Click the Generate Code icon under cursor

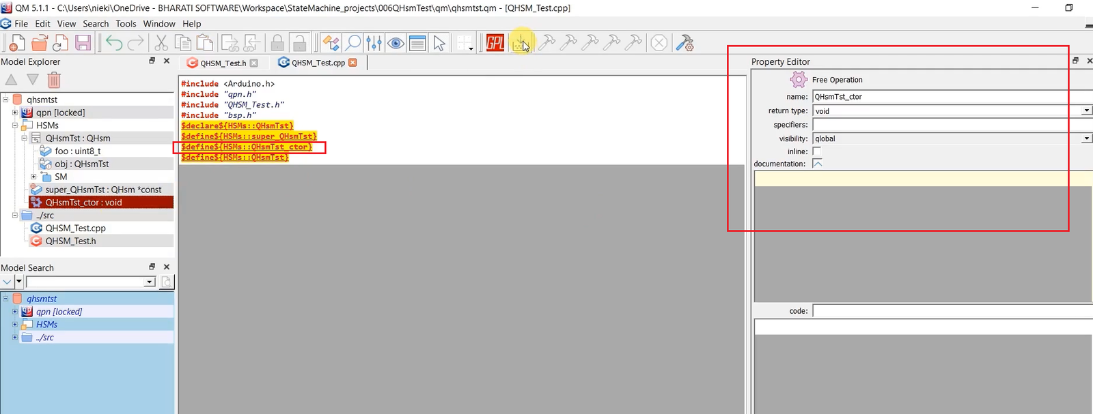coord(521,44)
